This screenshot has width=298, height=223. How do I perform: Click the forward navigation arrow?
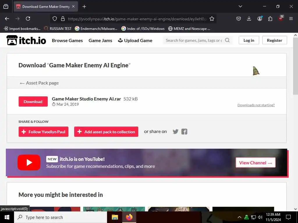click(17, 19)
